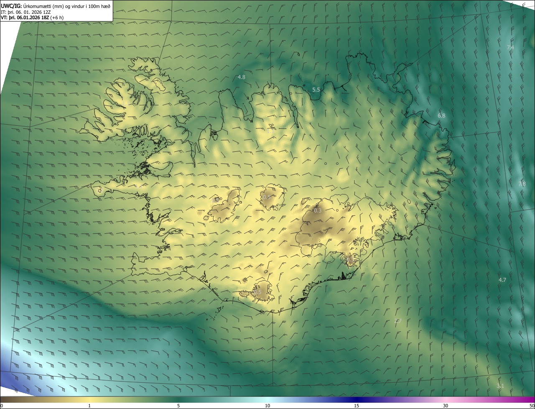Click the color scale tick label 5

click(178, 406)
